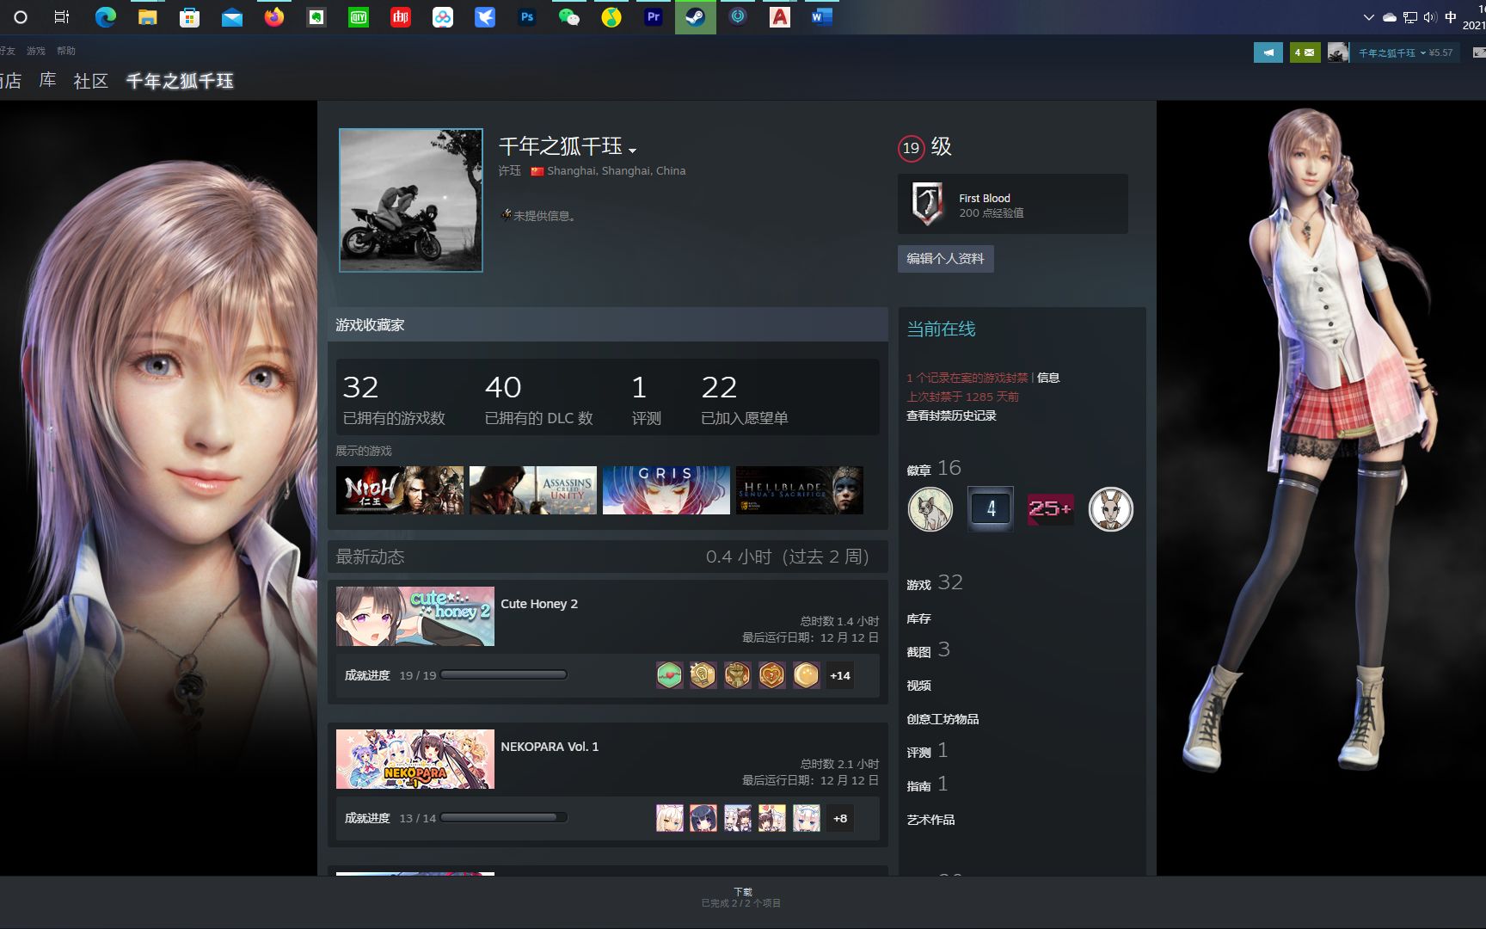This screenshot has height=929, width=1486.
Task: Click the number 4 years badge icon
Action: pyautogui.click(x=991, y=509)
